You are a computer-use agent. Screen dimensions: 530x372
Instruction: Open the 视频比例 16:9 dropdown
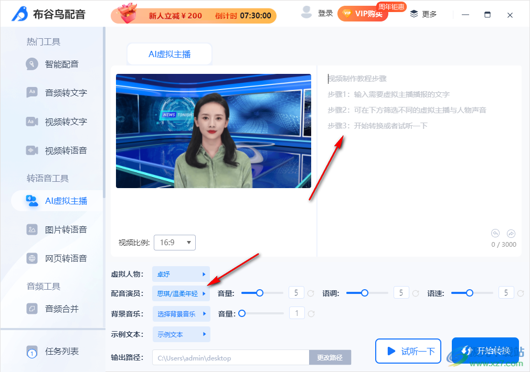(174, 243)
